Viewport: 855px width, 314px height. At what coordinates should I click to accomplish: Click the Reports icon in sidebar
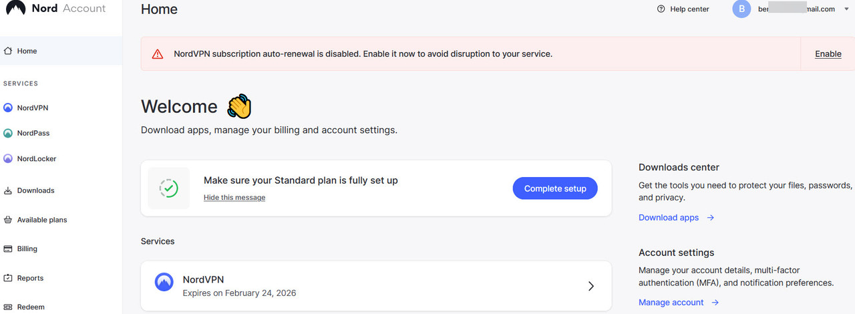tap(8, 278)
